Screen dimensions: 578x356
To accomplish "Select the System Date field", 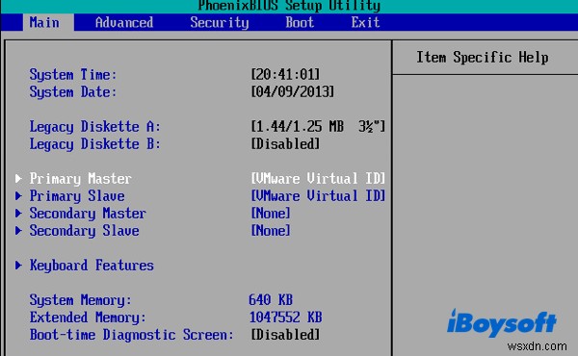I will point(292,92).
